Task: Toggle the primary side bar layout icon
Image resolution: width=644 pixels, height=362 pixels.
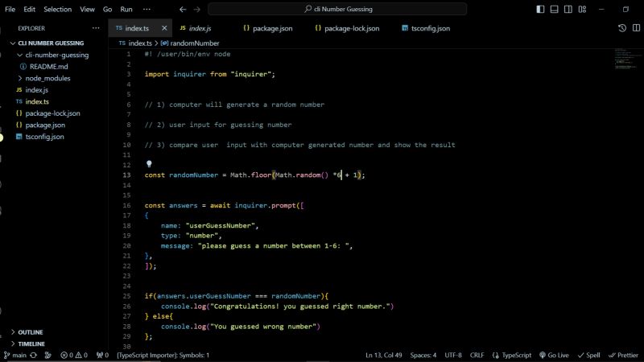Action: [539, 9]
